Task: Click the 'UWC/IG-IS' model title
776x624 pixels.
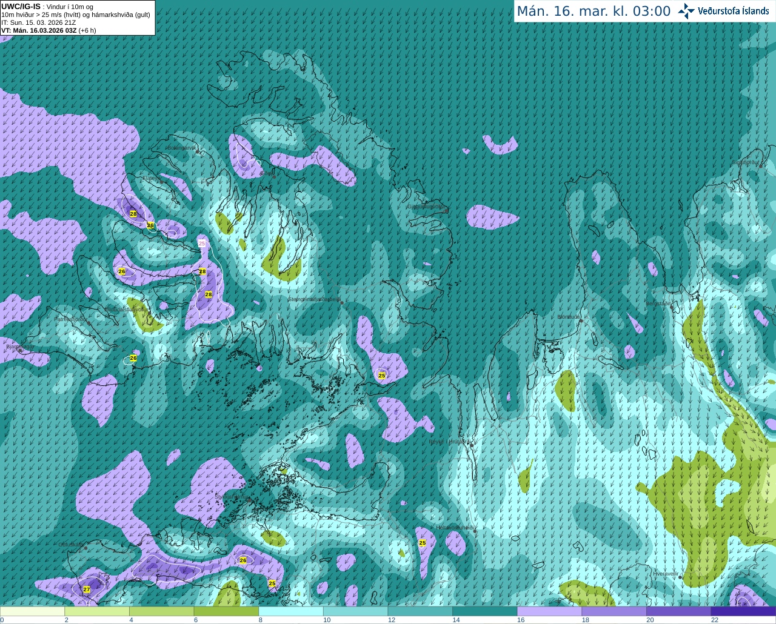Action: (21, 6)
